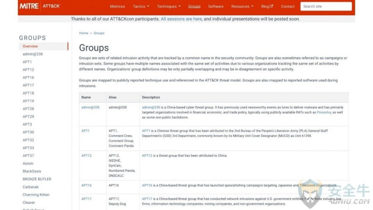Click the PoisonIvy link in description
This screenshot has width=373, height=210.
(x=324, y=112)
